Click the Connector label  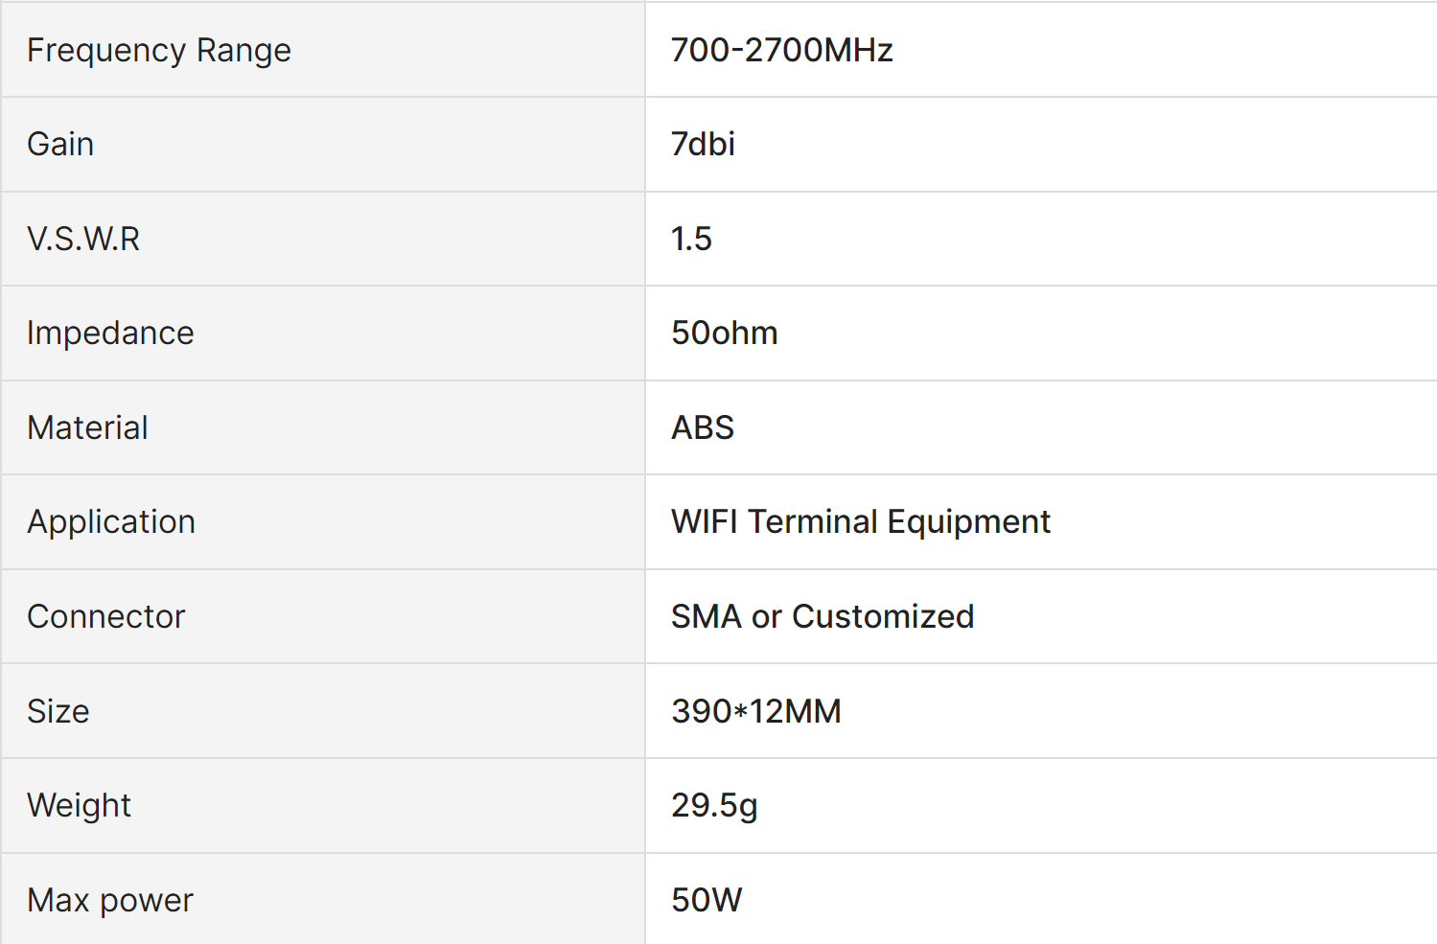pos(105,616)
